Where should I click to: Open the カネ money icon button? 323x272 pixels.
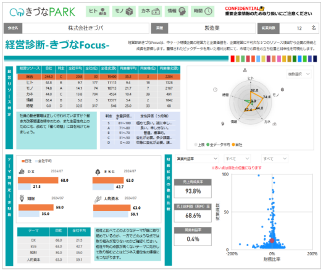[x=150, y=11]
